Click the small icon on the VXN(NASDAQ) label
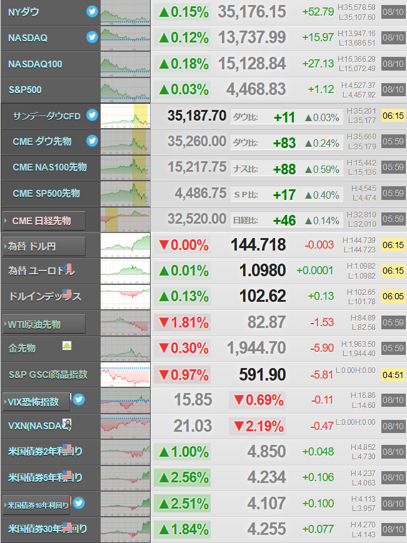 (x=67, y=424)
